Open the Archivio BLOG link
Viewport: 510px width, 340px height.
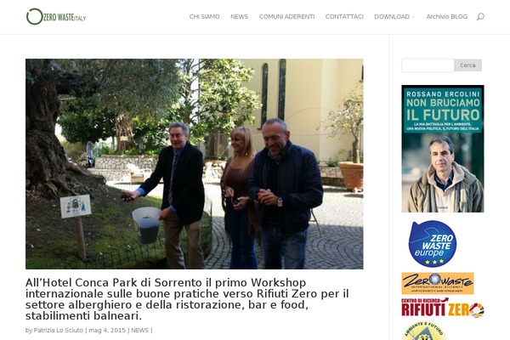pos(446,17)
